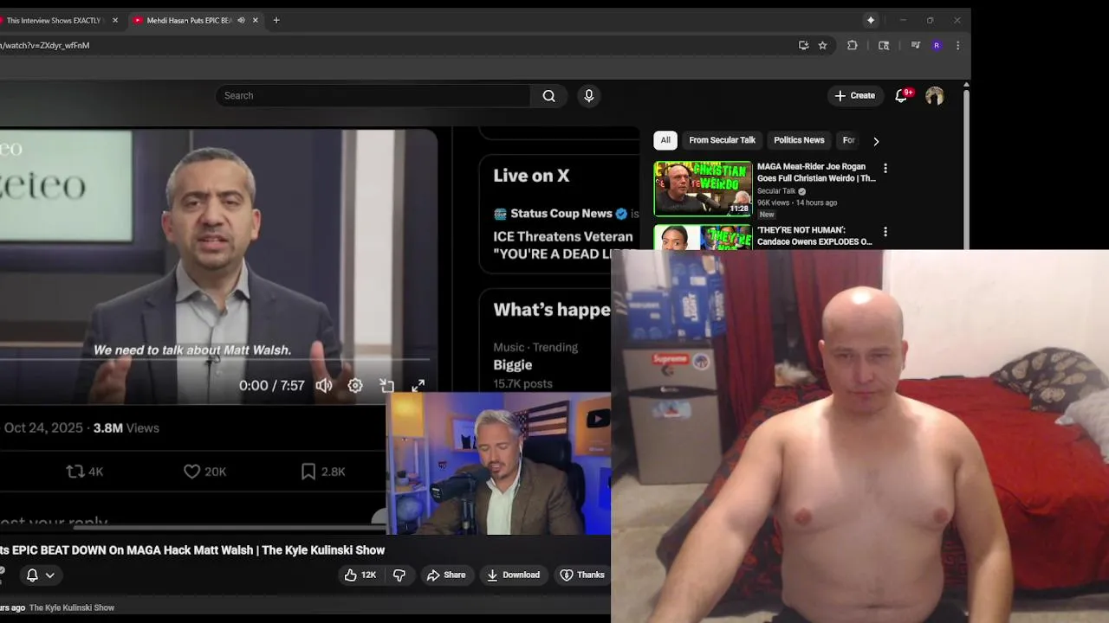The width and height of the screenshot is (1109, 623).
Task: Open options for Candace Owens EXPLODES video
Action: click(885, 232)
